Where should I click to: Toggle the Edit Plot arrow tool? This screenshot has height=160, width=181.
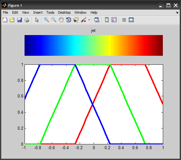coord(37,20)
